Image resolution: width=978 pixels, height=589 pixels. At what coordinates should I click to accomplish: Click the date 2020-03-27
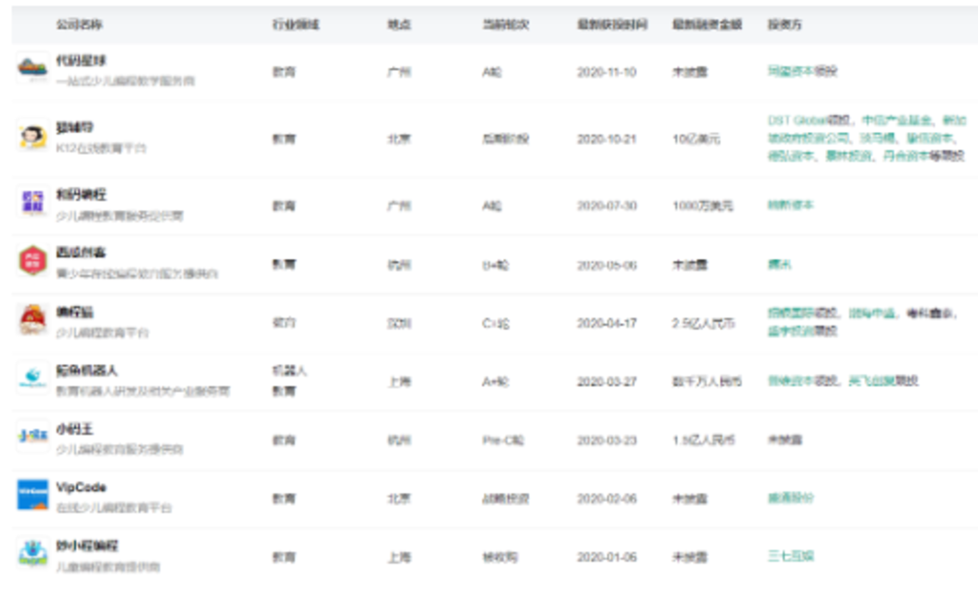[606, 382]
